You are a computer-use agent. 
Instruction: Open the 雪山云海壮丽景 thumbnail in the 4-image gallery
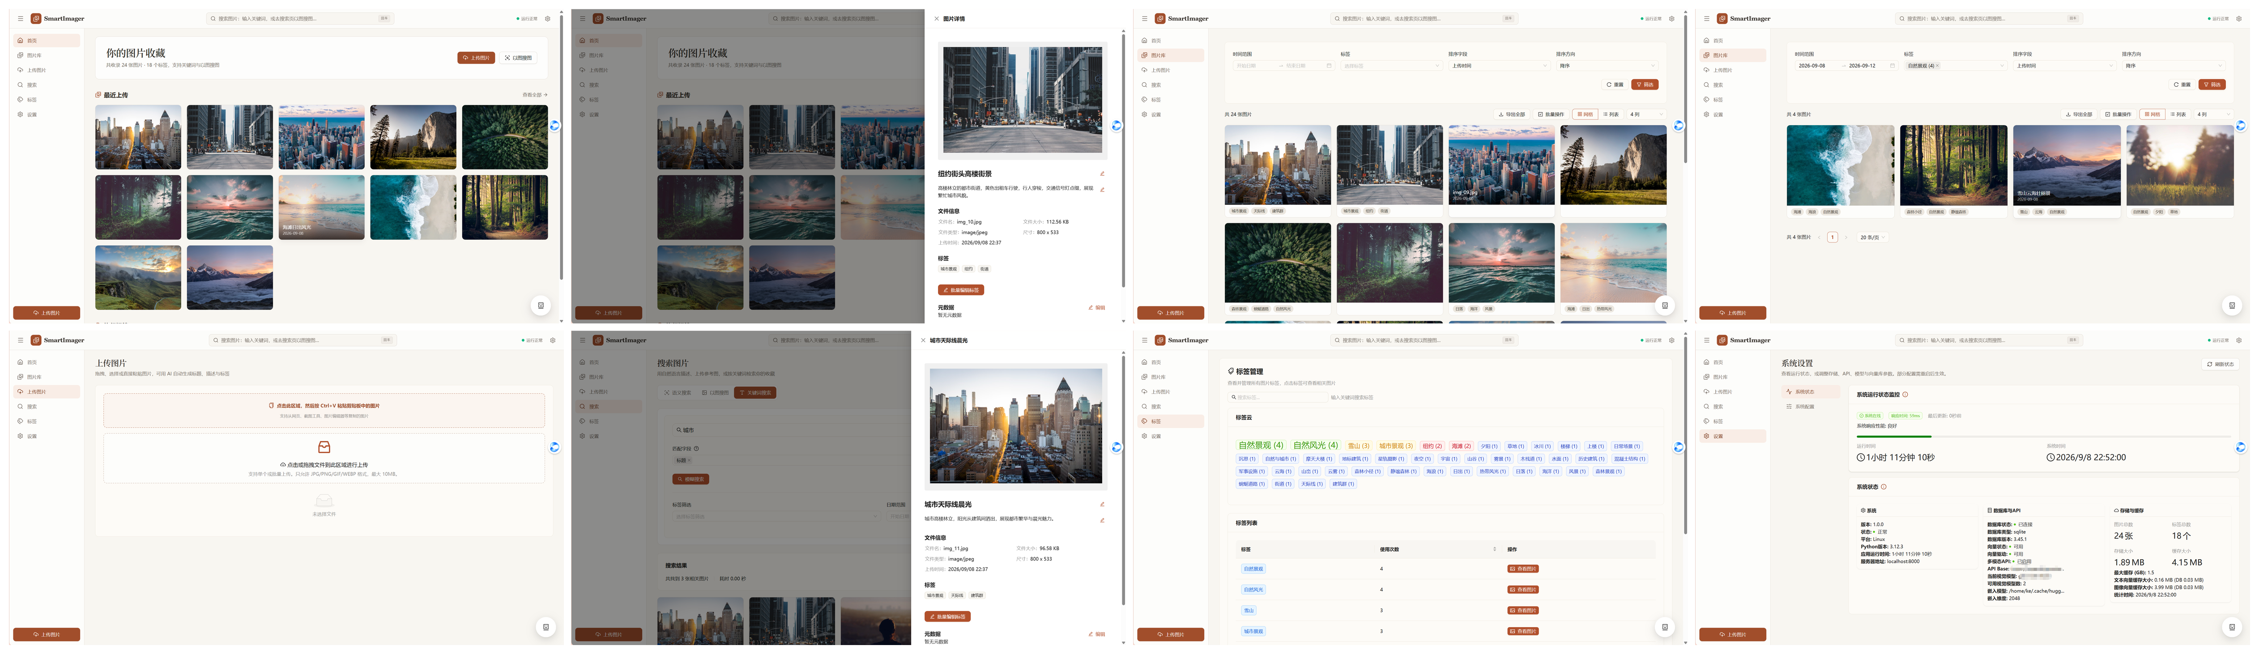pyautogui.click(x=2066, y=166)
